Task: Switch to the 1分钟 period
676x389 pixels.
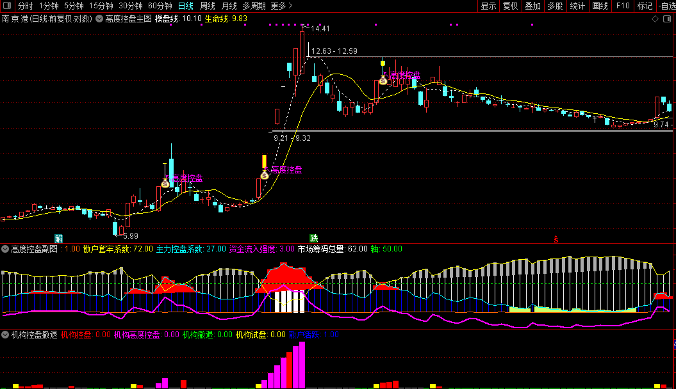Action: pos(49,6)
